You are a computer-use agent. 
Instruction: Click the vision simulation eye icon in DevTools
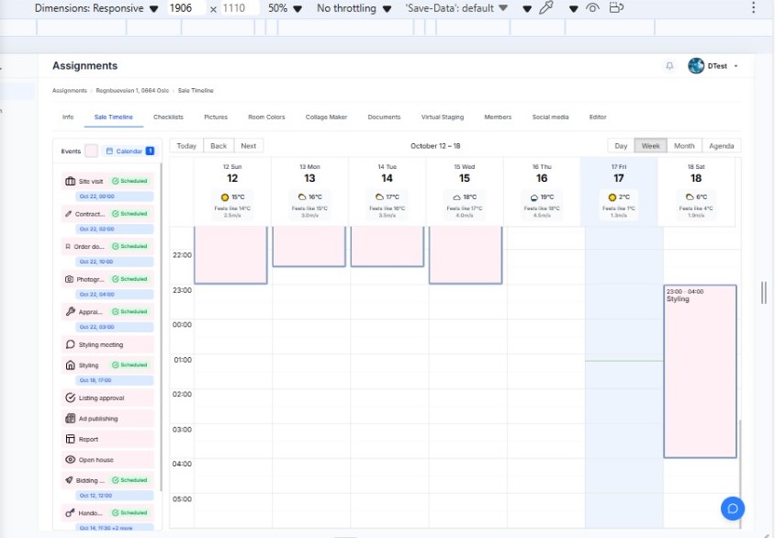(x=592, y=8)
